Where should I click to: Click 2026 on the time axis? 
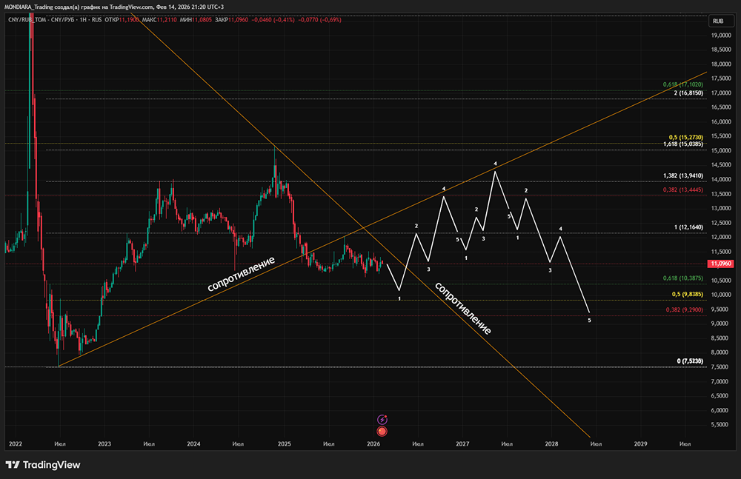coord(373,444)
